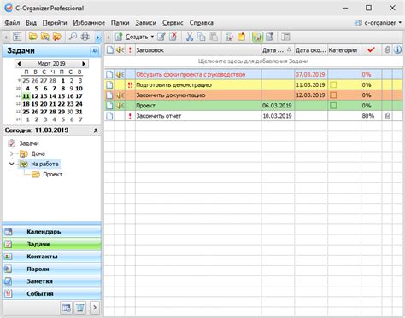Open the Перейти menu

(55, 23)
